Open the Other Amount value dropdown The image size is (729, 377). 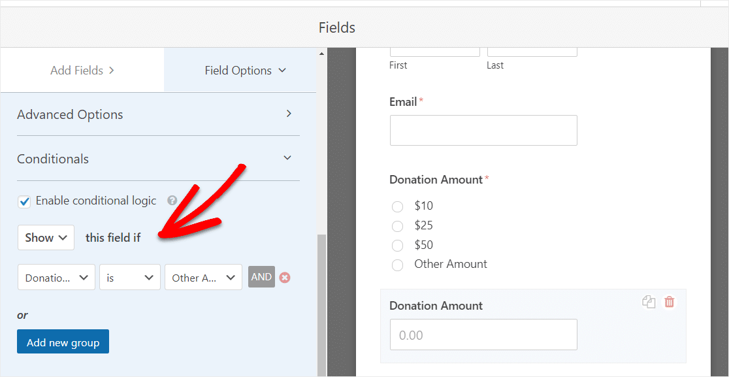click(x=203, y=278)
